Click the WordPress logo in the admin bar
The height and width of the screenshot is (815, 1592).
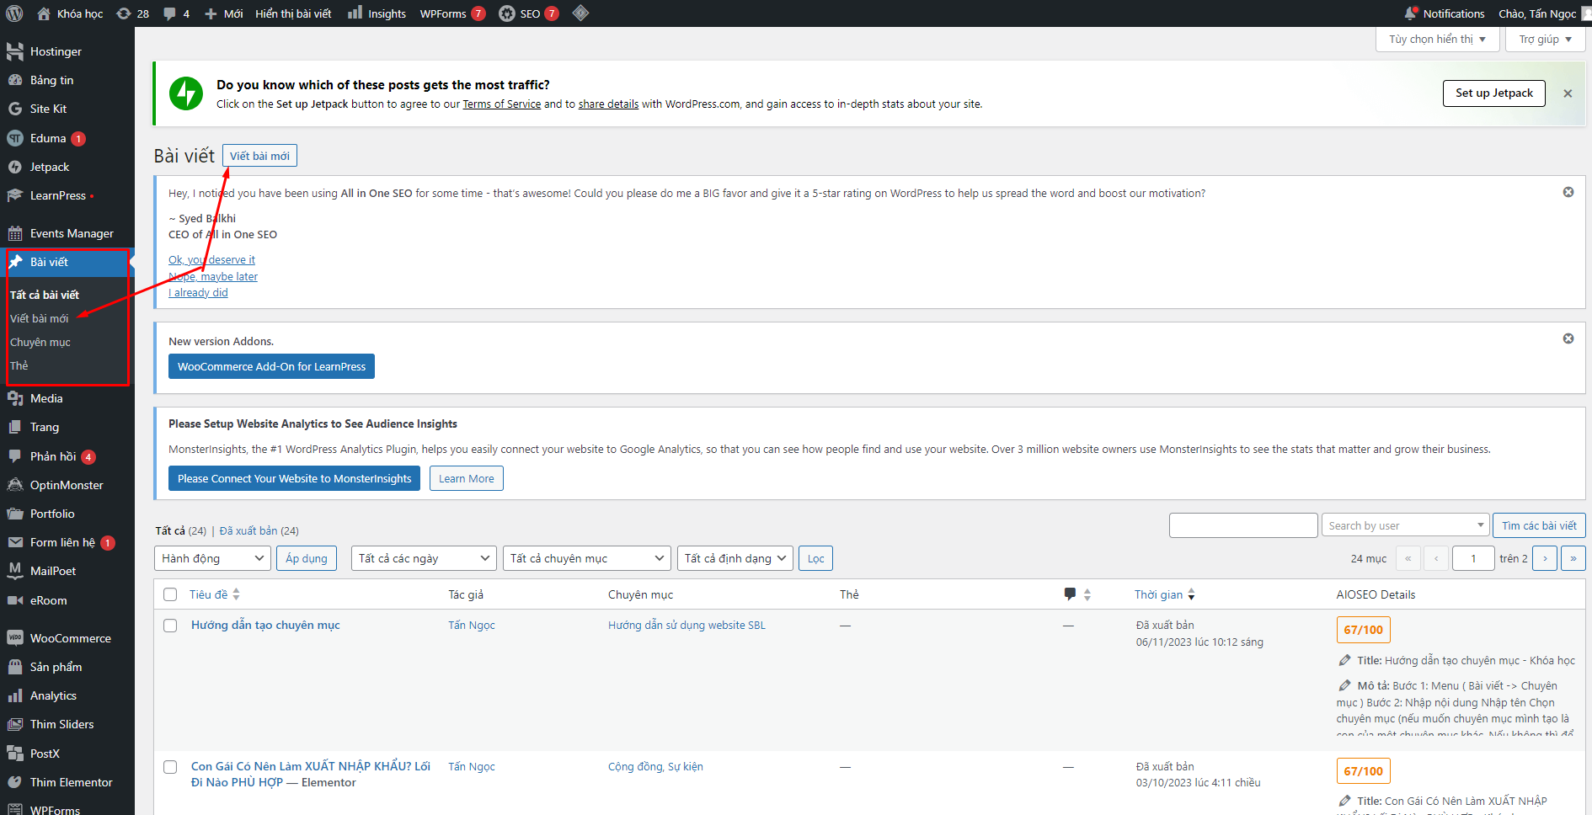[x=14, y=13]
